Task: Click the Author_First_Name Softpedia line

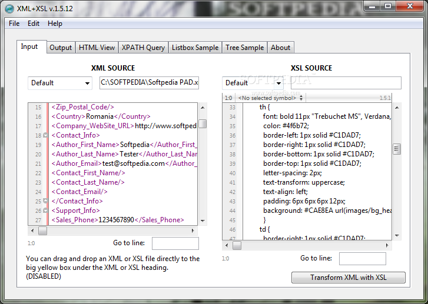Action: [x=124, y=145]
